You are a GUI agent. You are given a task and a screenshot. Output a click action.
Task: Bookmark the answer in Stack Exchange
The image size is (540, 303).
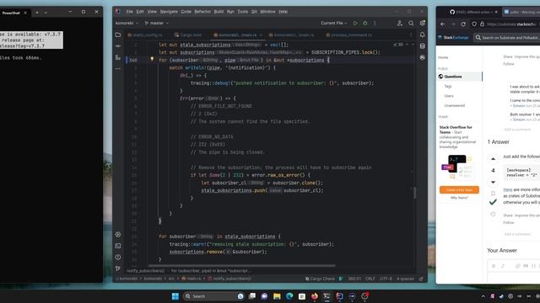click(493, 193)
